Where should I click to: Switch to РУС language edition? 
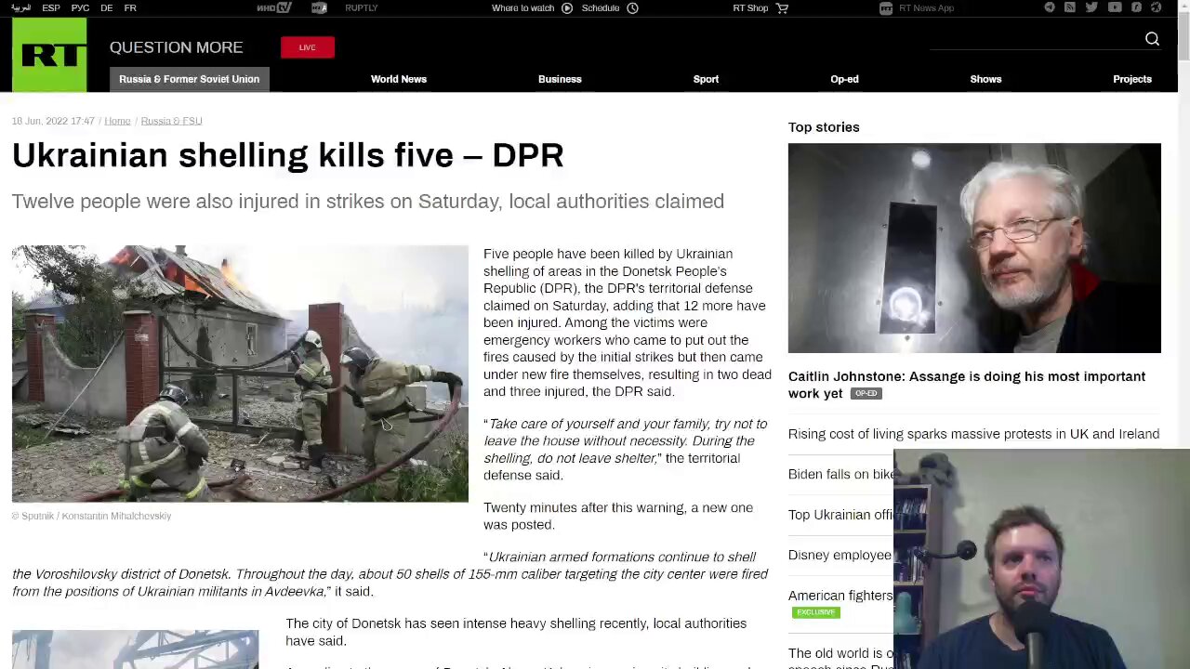point(80,7)
